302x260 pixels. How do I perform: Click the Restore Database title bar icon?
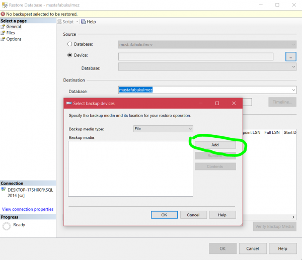tap(5, 5)
